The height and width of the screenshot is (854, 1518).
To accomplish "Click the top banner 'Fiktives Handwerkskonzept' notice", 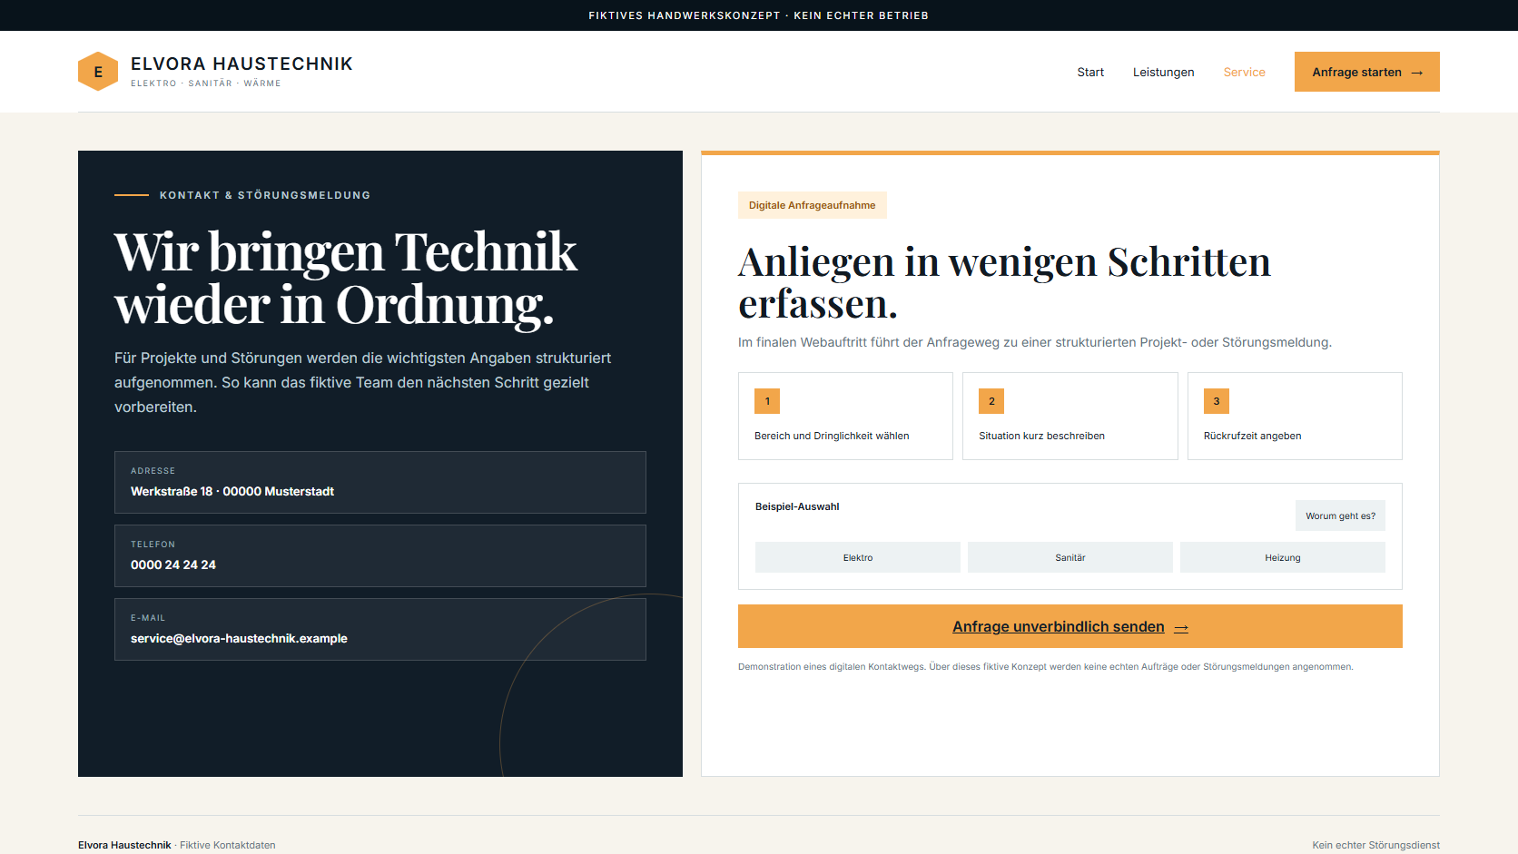I will coord(759,15).
